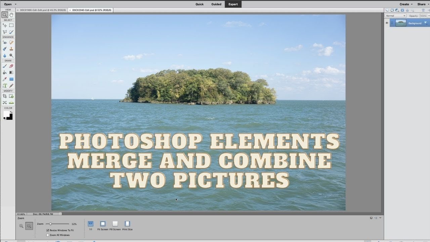Select the Gradient tool
430x242 pixels.
[11, 73]
